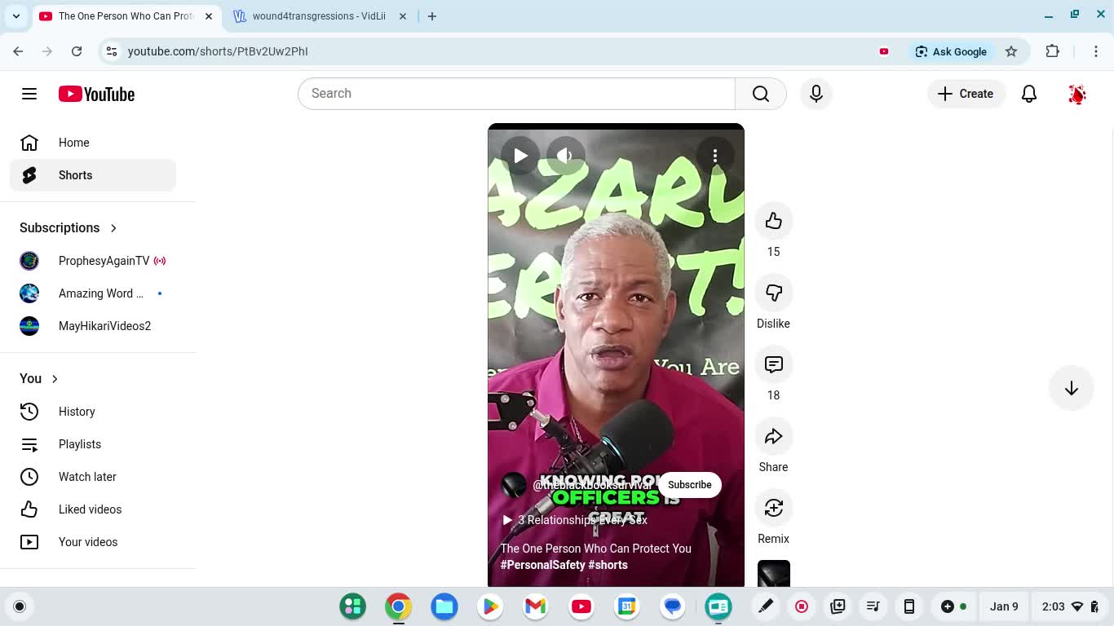Start voice search with microphone icon

coord(816,94)
